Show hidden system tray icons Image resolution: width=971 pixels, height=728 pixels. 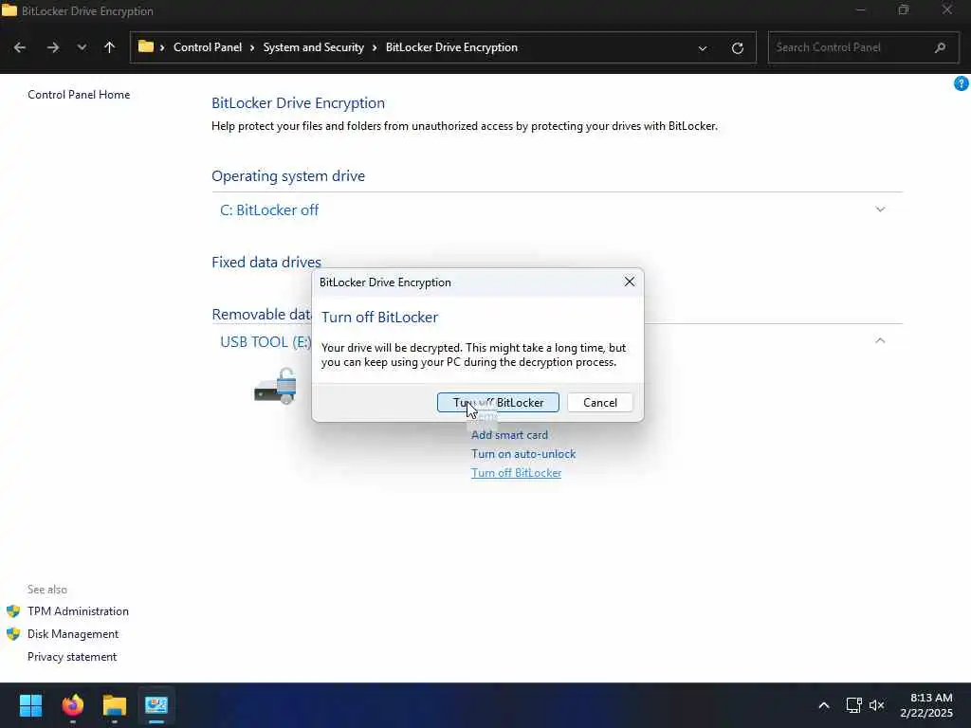pyautogui.click(x=824, y=705)
